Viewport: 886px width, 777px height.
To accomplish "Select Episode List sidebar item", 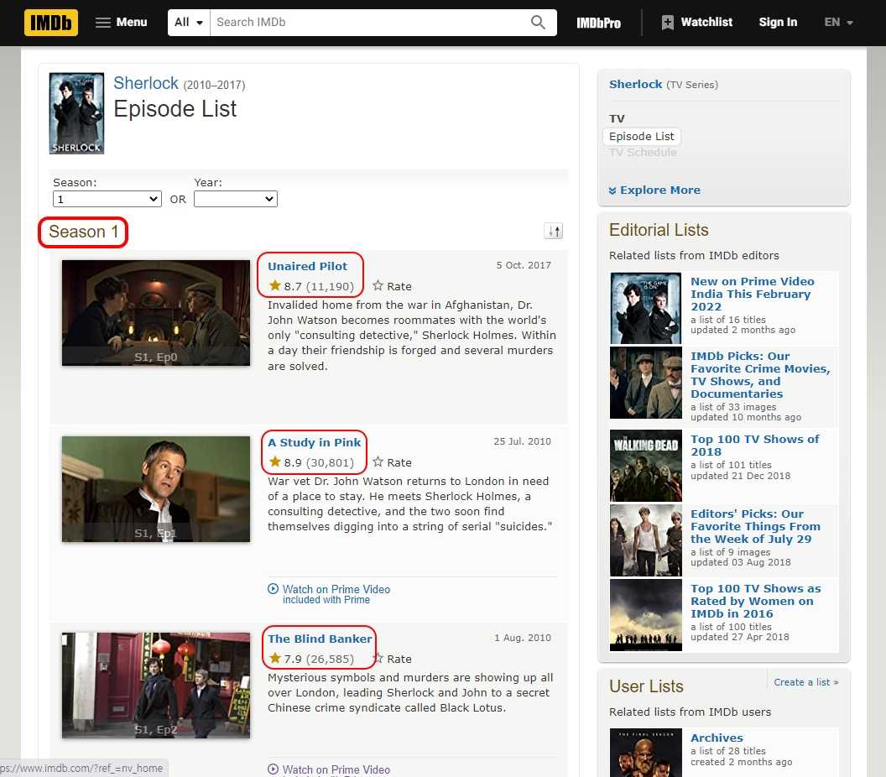I will click(x=641, y=136).
